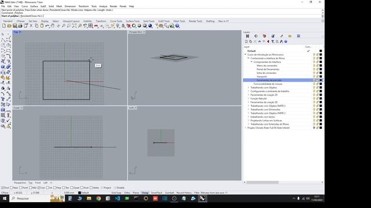The width and height of the screenshot is (371, 208).
Task: Collapse the Curso de Introdução ao Rhinoceros layer
Action: [x=245, y=54]
